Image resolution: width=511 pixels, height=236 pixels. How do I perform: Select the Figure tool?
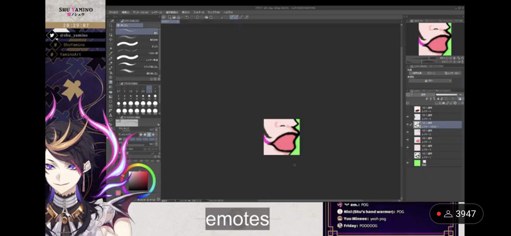tap(111, 101)
